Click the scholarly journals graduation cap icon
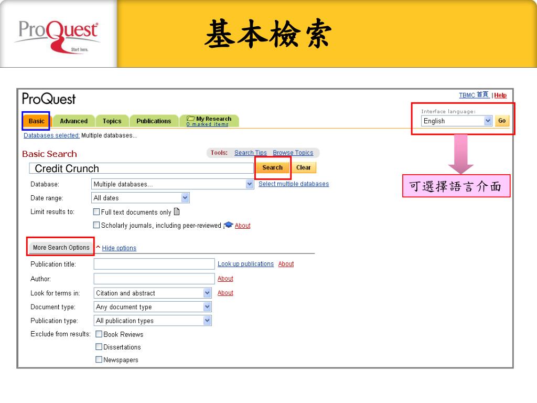Image resolution: width=537 pixels, height=403 pixels. tap(228, 225)
